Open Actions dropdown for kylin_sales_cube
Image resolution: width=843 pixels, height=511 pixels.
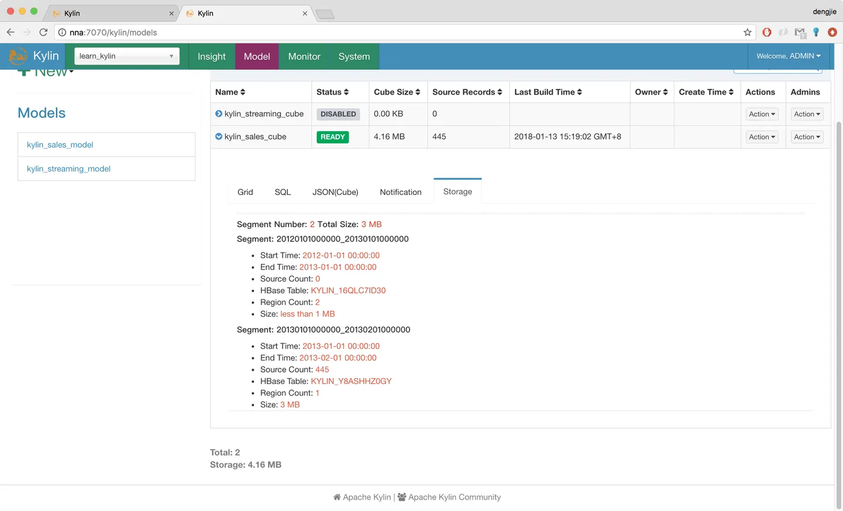tap(762, 137)
